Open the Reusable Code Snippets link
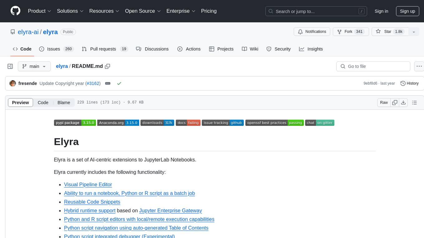This screenshot has height=238, width=424. (x=92, y=202)
